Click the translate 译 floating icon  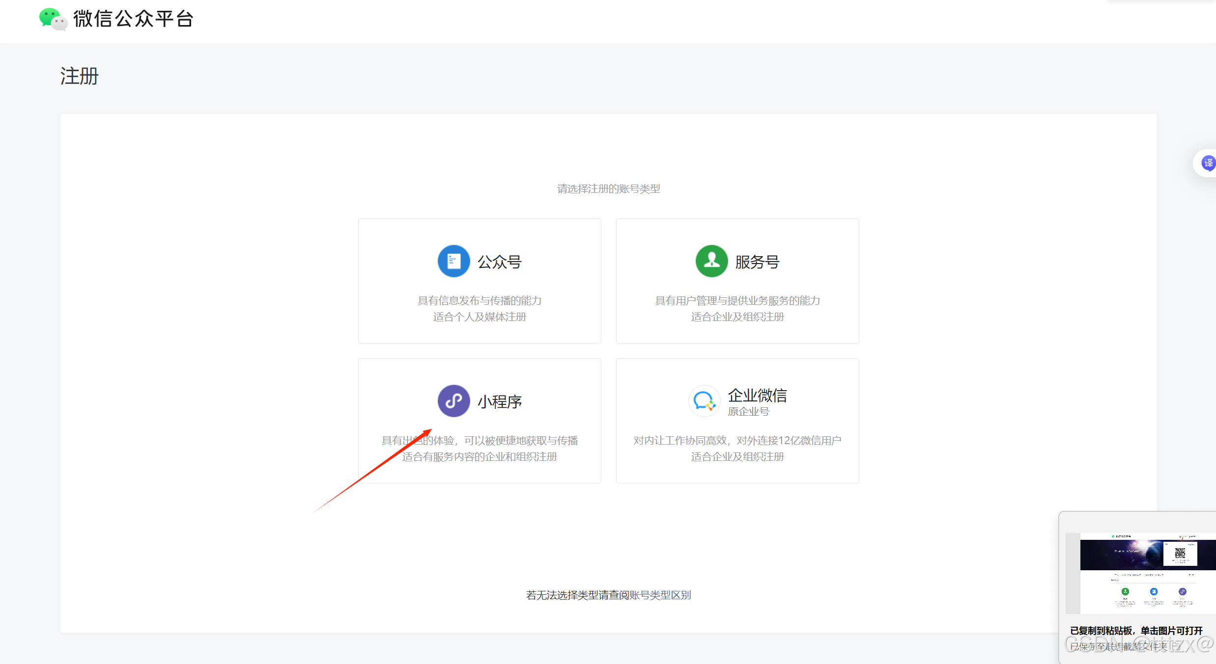pyautogui.click(x=1208, y=163)
